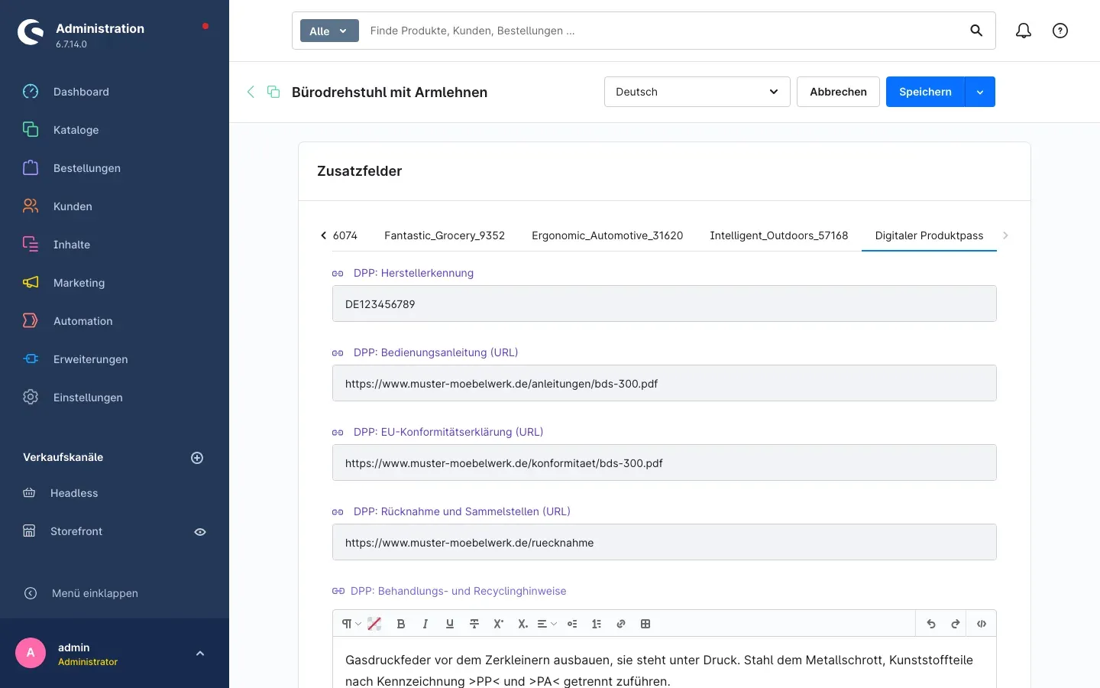The image size is (1100, 688).
Task: Click the magnifying glass search icon
Action: (976, 31)
